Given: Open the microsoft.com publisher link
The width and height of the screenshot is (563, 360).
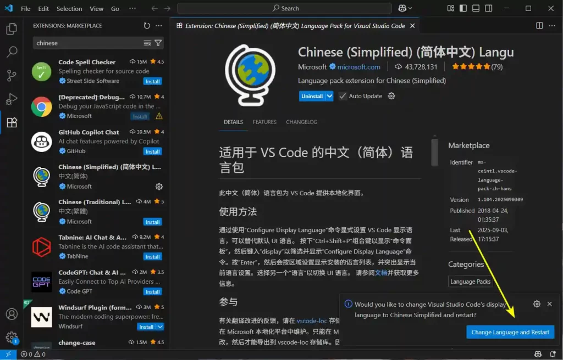Looking at the screenshot, I should [358, 67].
